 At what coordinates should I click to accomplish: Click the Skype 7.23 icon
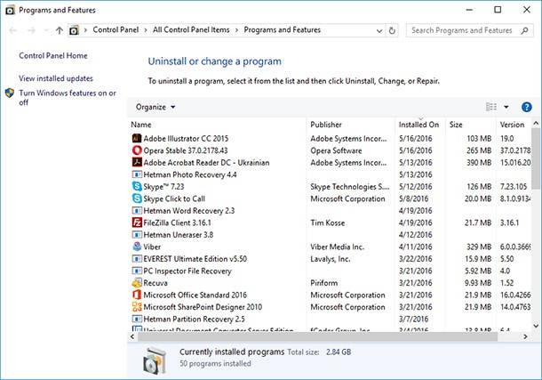pos(137,187)
